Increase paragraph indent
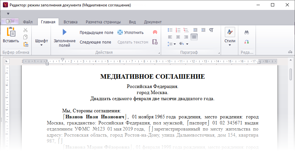Screen dimensions: 295x151 [203, 30]
